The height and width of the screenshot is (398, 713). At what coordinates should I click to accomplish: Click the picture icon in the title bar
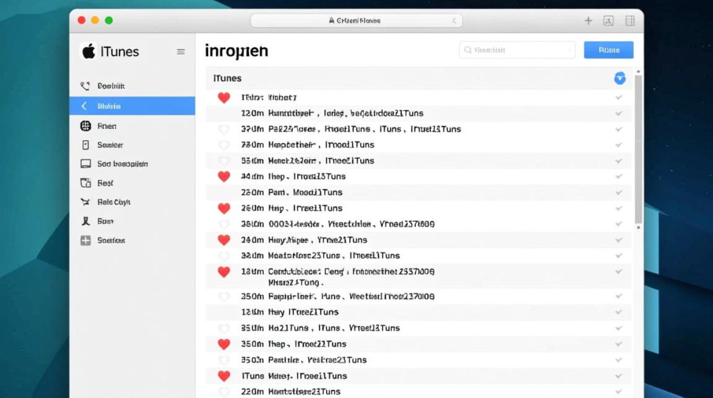click(x=608, y=21)
